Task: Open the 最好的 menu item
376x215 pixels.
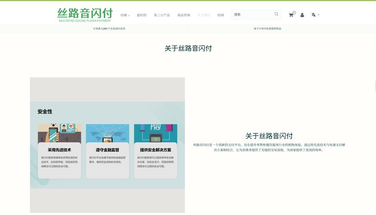Action: 141,15
